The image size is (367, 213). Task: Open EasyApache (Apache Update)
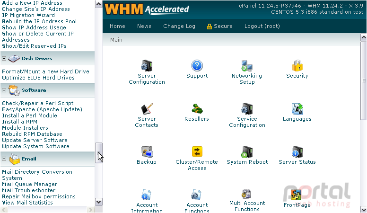(42, 109)
